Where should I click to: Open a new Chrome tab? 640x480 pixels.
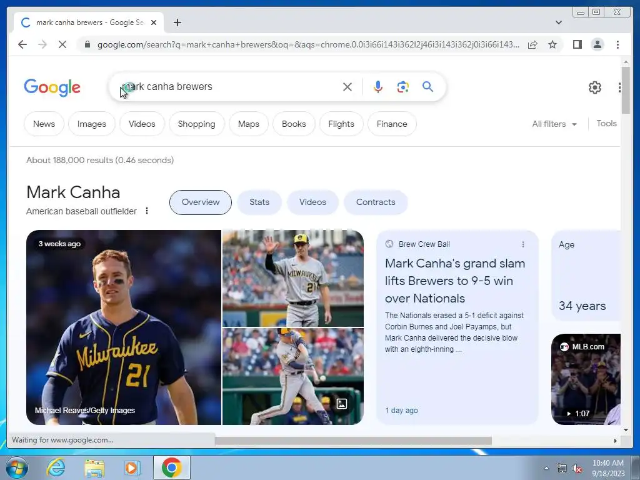tap(177, 22)
